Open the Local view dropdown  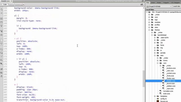pos(177,6)
